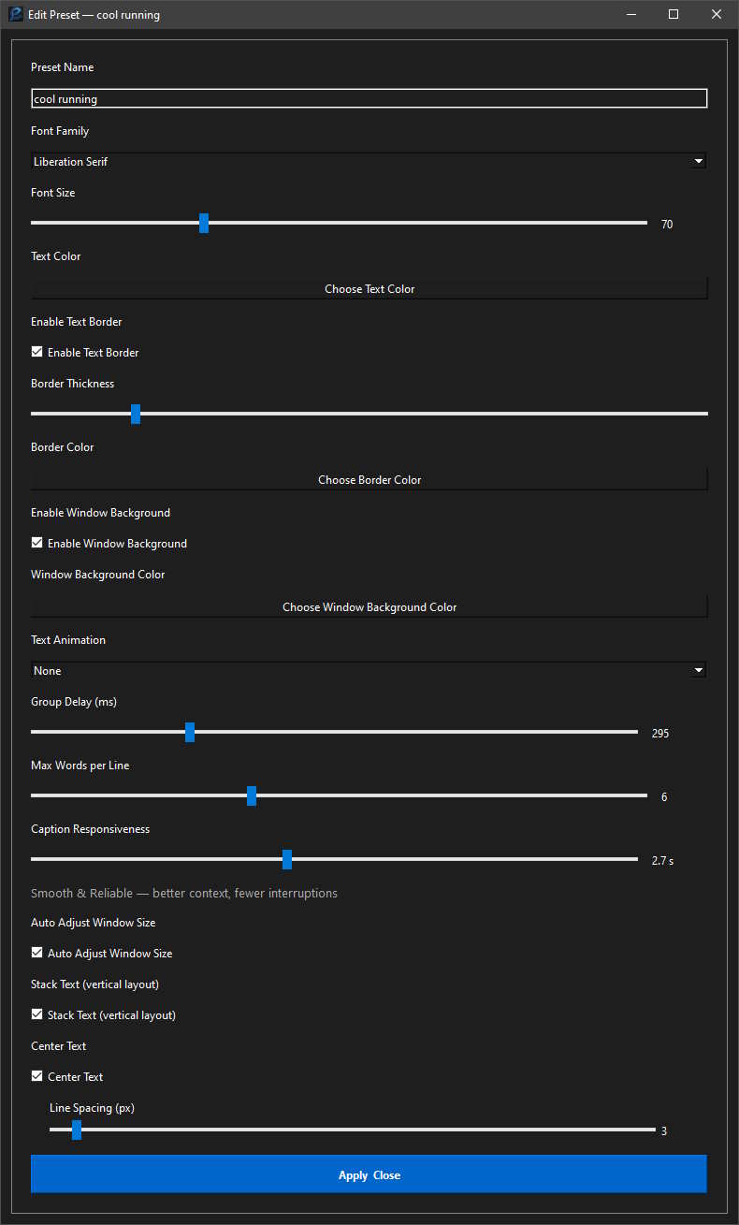Click the Text Animation dropdown arrow
This screenshot has width=739, height=1225.
point(698,670)
